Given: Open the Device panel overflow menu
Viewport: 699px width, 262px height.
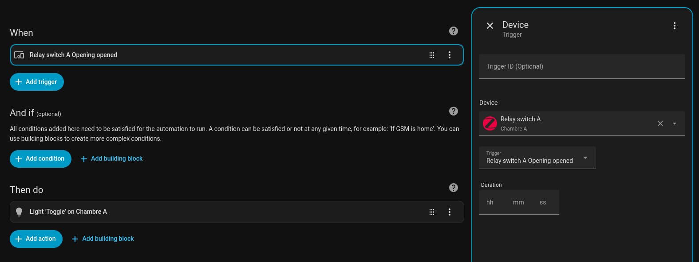Looking at the screenshot, I should 674,26.
